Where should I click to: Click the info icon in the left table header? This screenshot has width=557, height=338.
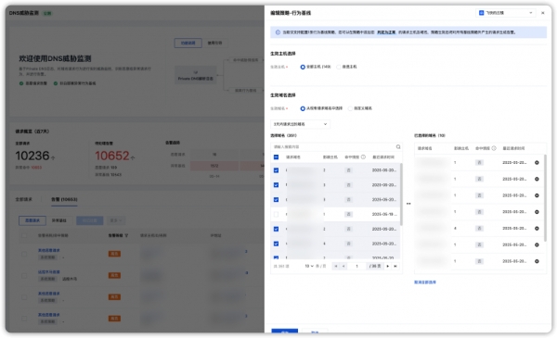click(x=363, y=156)
